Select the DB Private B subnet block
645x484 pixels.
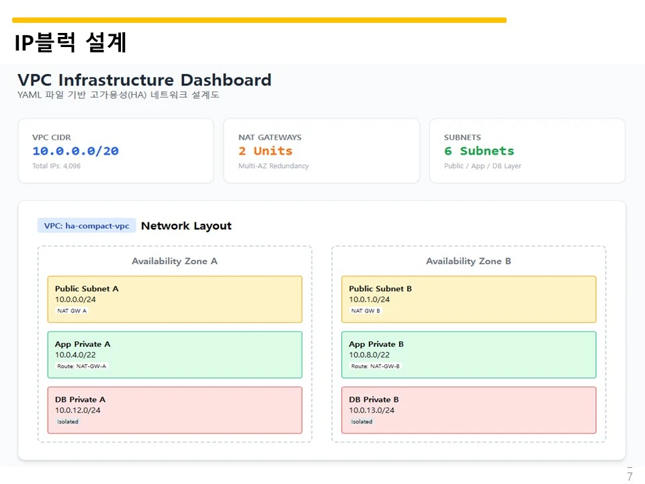point(468,410)
